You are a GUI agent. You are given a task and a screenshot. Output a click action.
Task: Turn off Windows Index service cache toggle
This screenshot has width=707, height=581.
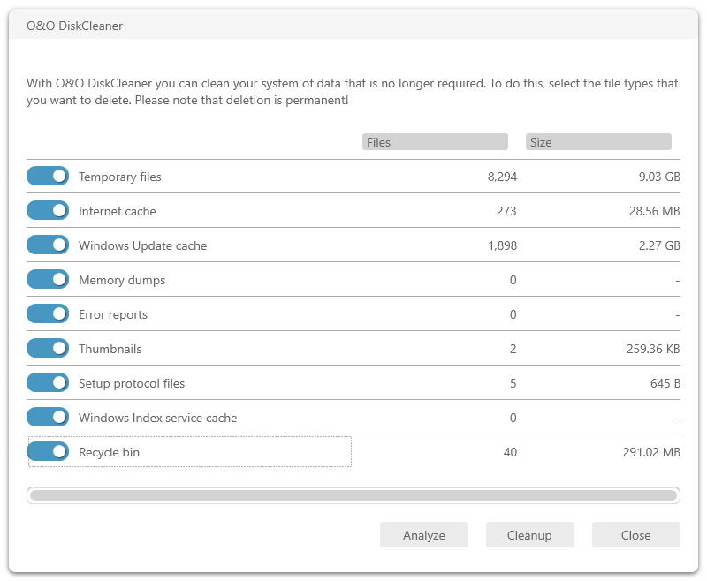click(x=48, y=418)
